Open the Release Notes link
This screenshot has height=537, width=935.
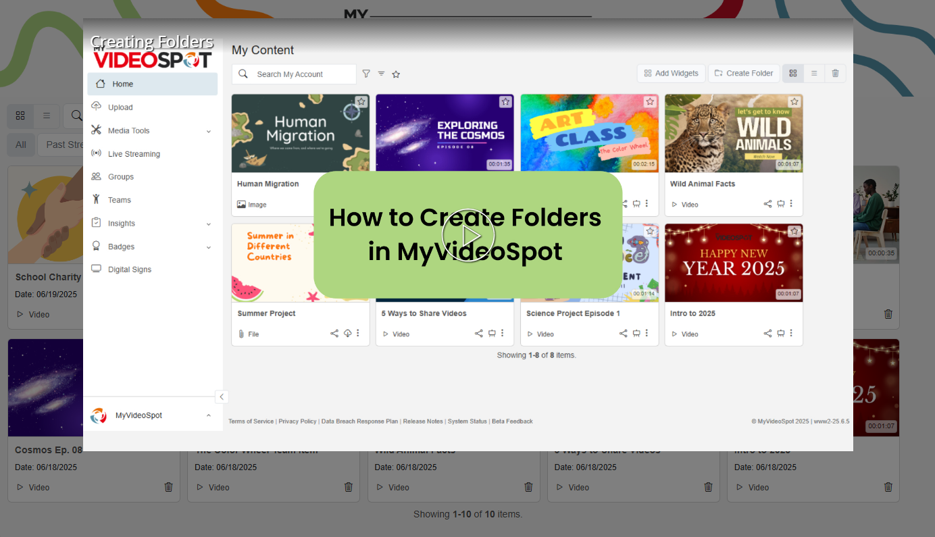point(423,421)
